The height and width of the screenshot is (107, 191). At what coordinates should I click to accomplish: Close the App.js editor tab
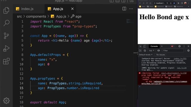72,9
